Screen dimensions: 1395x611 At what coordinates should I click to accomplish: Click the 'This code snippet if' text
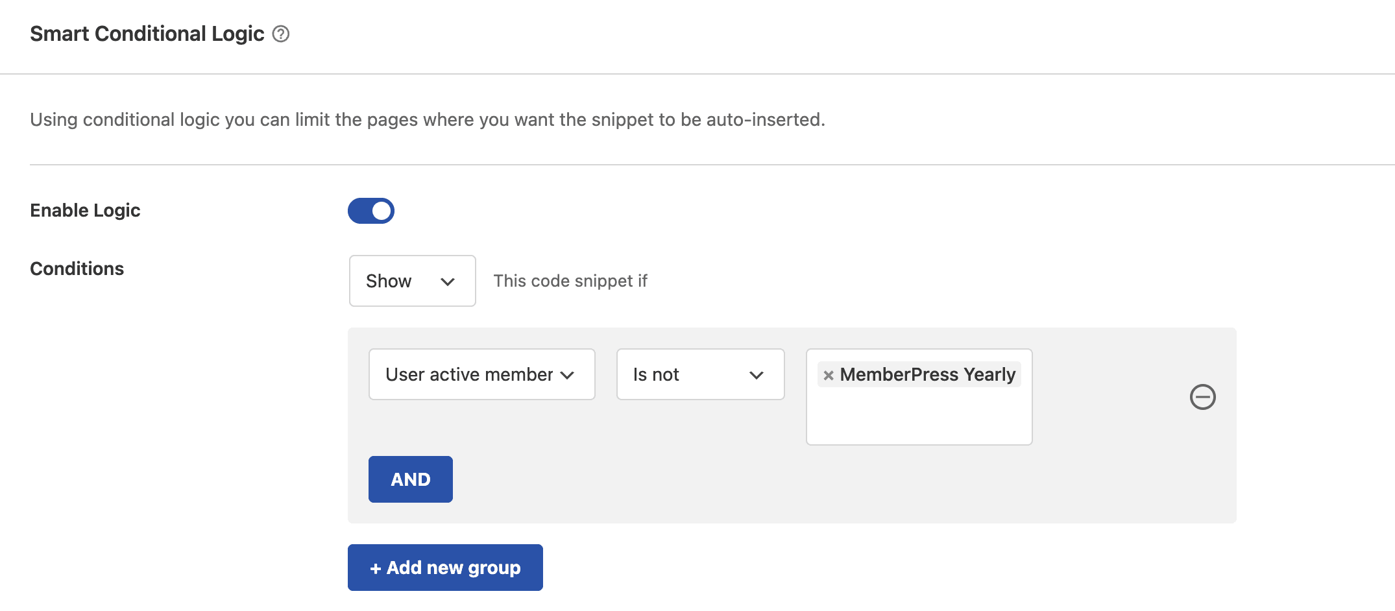(570, 281)
